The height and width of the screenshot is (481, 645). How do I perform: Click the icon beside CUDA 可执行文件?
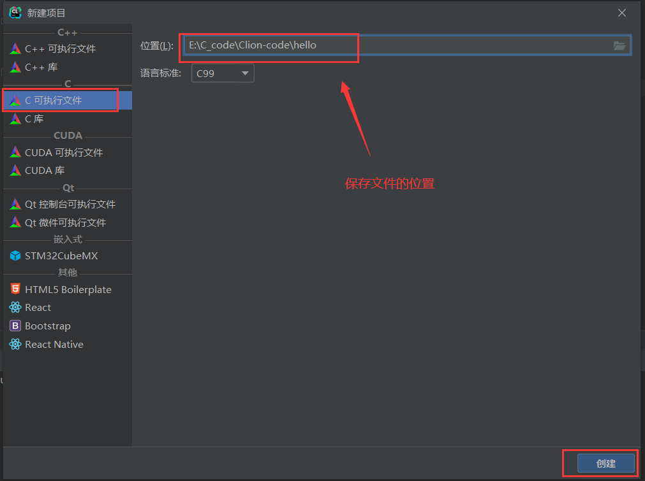(x=15, y=152)
